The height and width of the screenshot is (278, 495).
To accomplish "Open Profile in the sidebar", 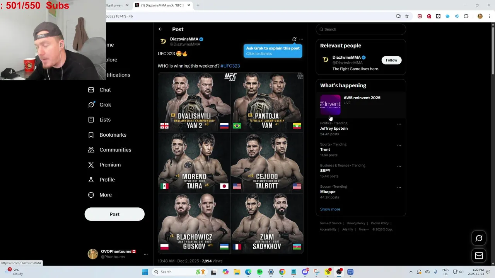I will [101, 180].
